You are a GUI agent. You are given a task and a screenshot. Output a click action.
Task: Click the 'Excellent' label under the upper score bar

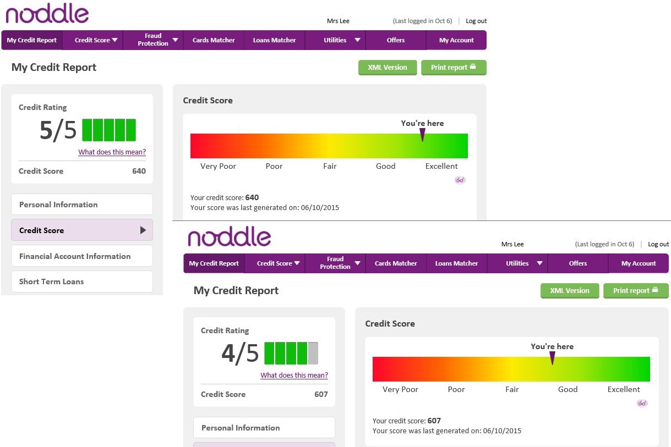[441, 166]
